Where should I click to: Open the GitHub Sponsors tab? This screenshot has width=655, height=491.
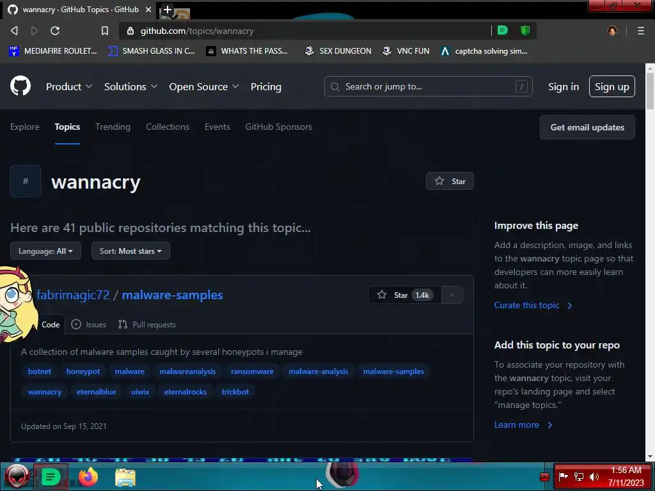click(x=278, y=127)
